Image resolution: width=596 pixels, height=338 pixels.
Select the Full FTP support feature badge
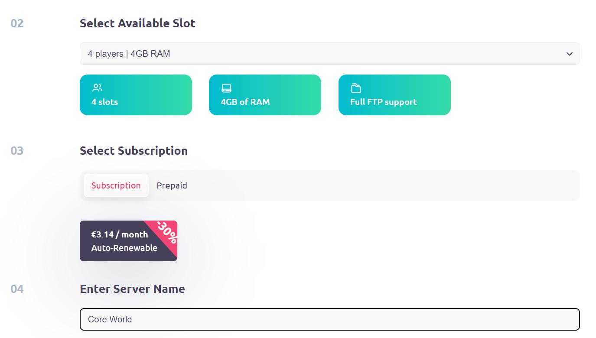[x=394, y=94]
